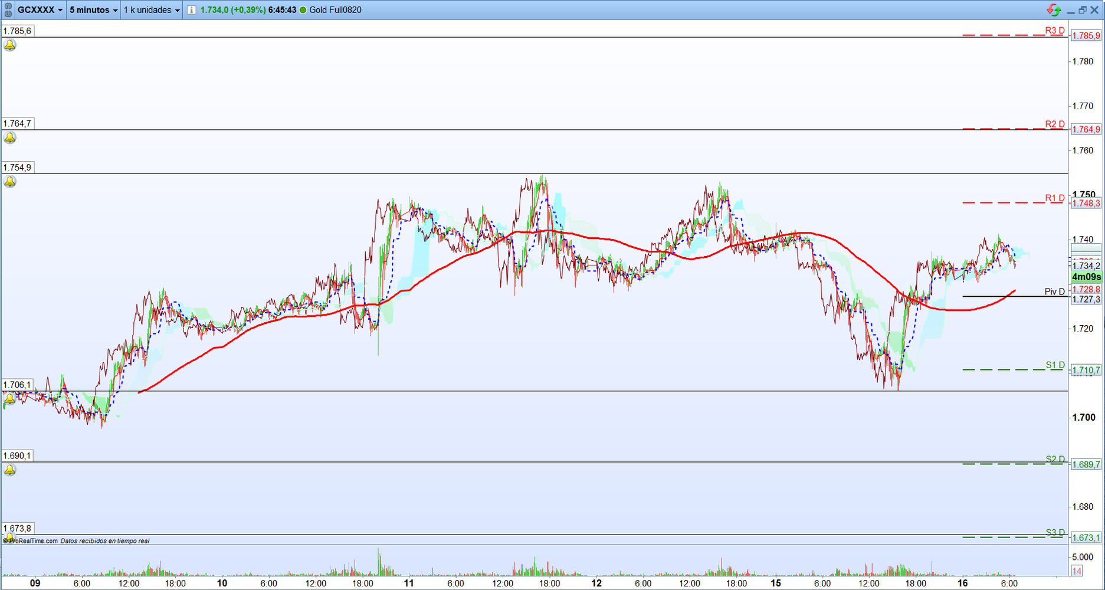Open the ProRealTime.com link
This screenshot has height=590, width=1105.
[31, 540]
